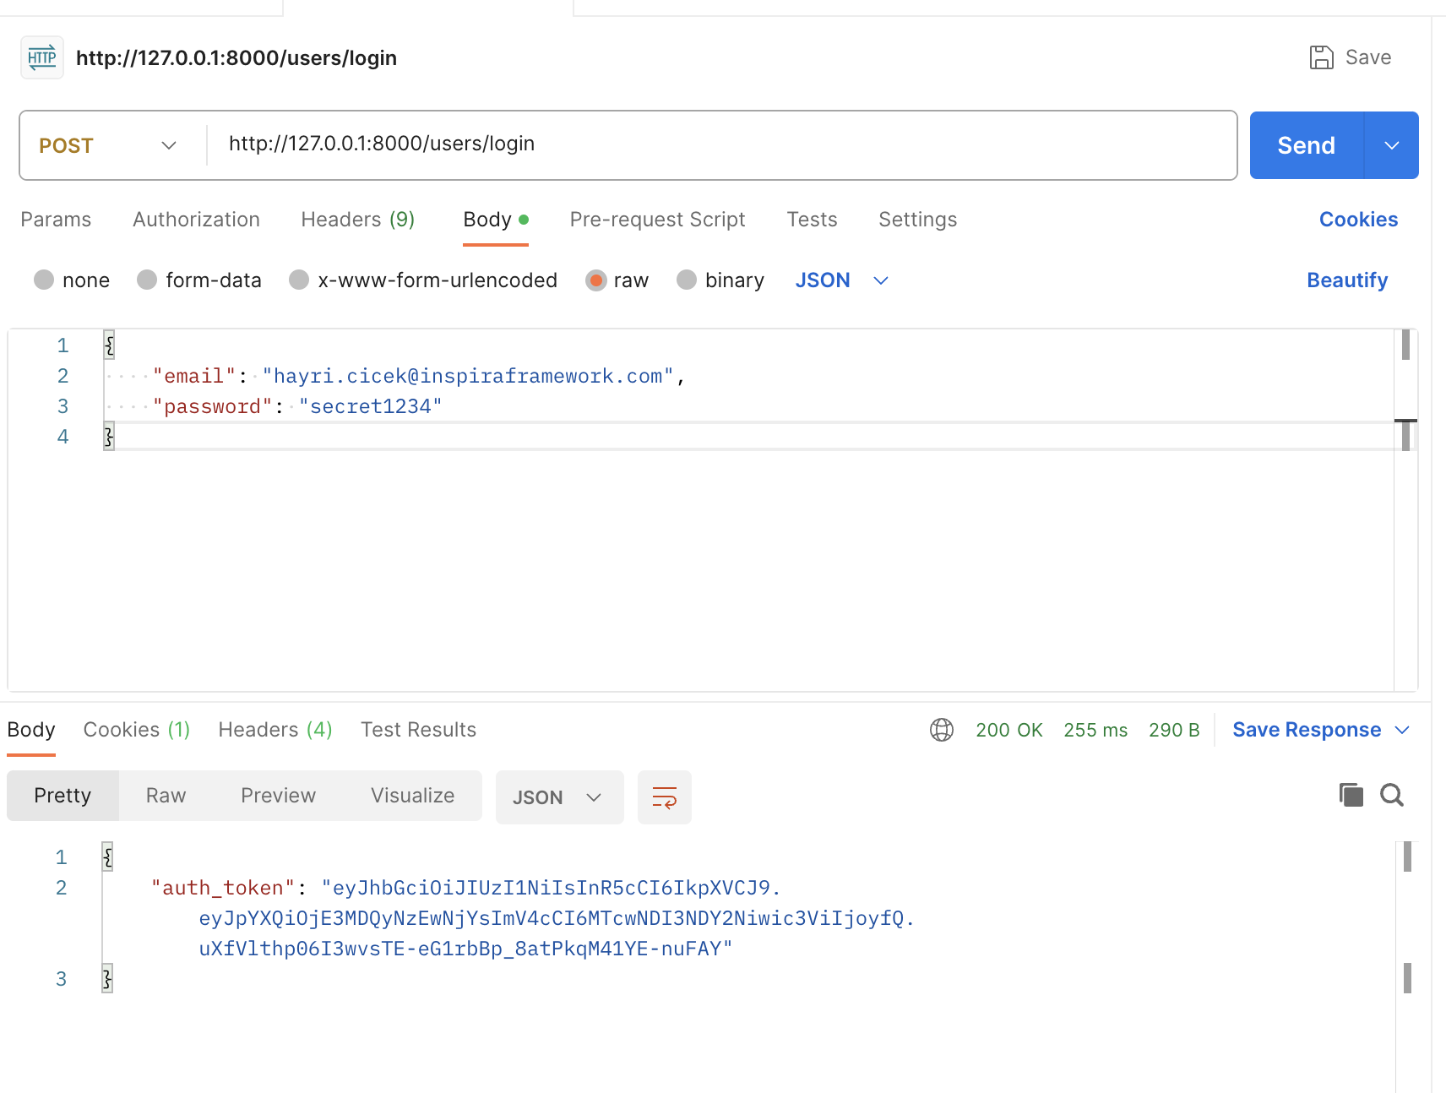Screen dimensions: 1446x1093
Task: Open the request body JSON format dropdown
Action: pos(842,280)
